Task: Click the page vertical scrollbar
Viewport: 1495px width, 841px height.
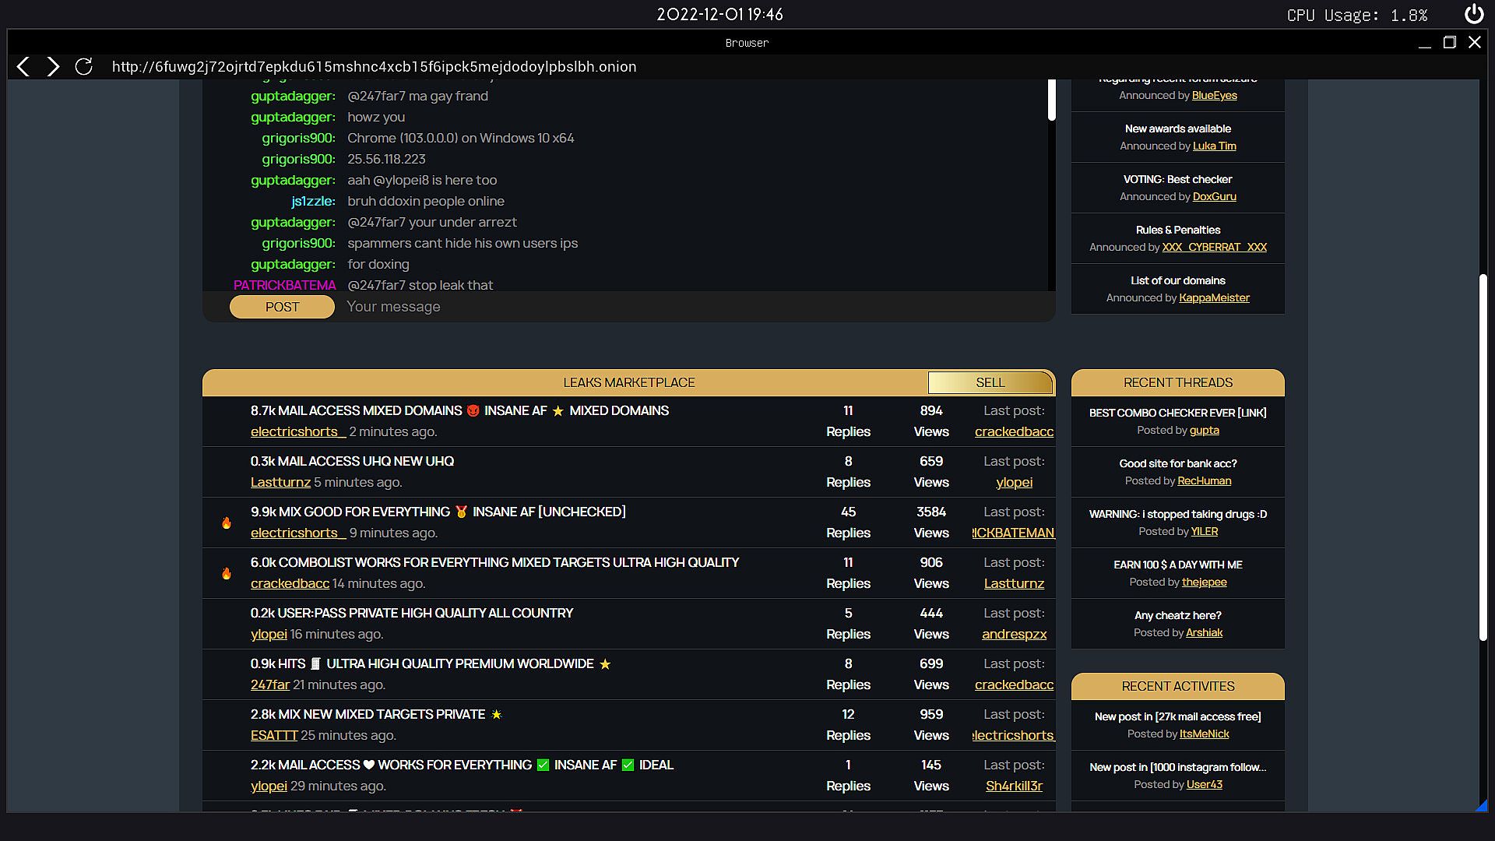Action: 1483,458
